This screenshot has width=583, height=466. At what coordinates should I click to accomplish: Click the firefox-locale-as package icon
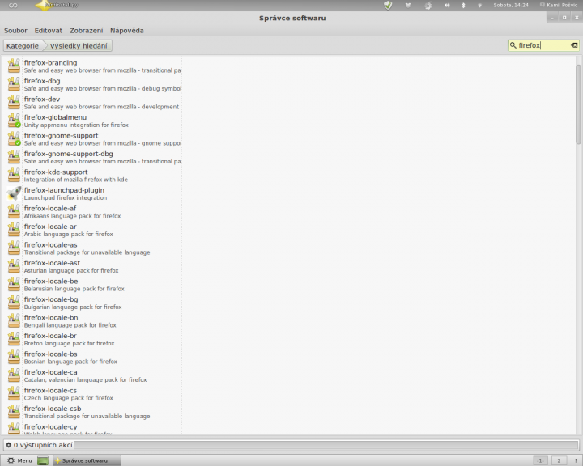(x=14, y=248)
